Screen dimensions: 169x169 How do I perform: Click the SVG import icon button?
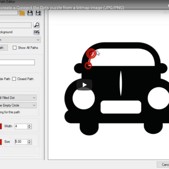37,32
